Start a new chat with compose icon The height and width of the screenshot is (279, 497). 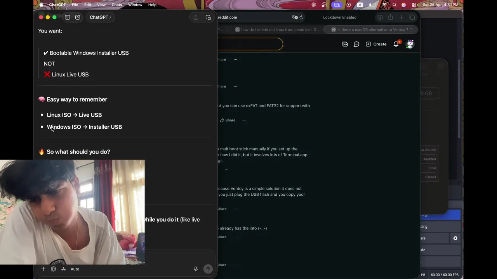point(78,17)
